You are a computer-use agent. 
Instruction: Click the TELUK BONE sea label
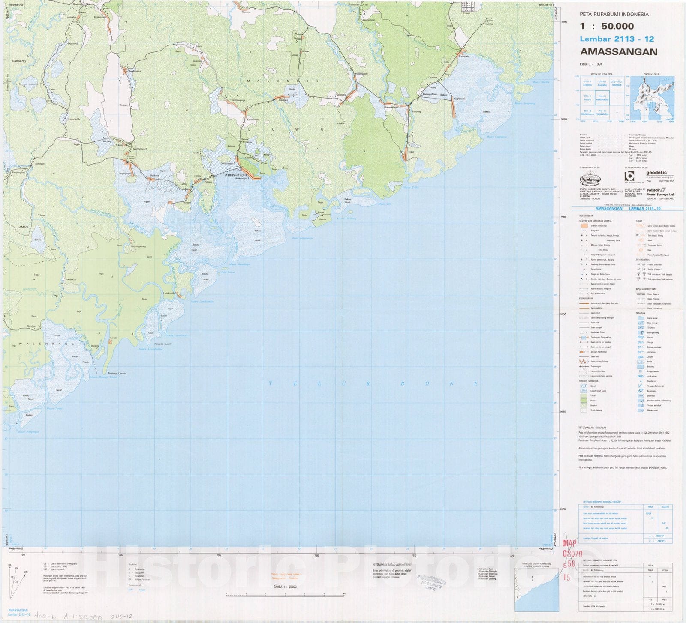click(373, 383)
